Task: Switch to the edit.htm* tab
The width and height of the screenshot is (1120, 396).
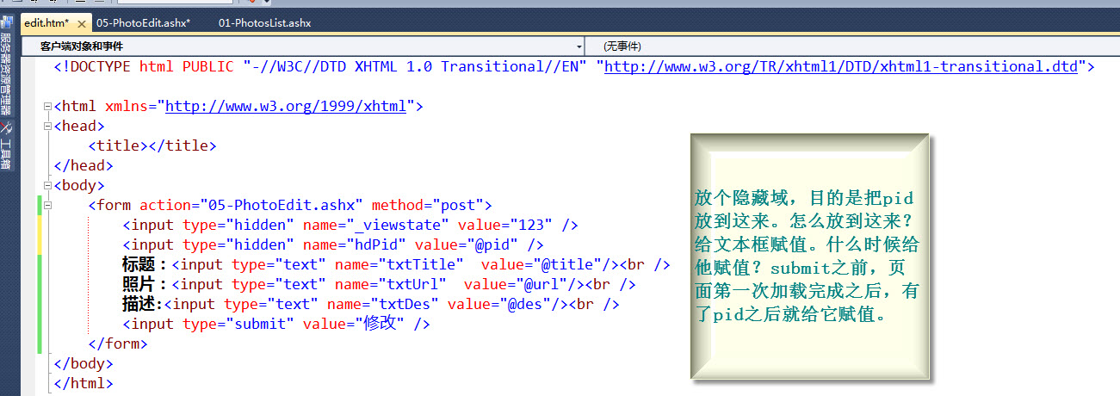Action: (x=47, y=23)
